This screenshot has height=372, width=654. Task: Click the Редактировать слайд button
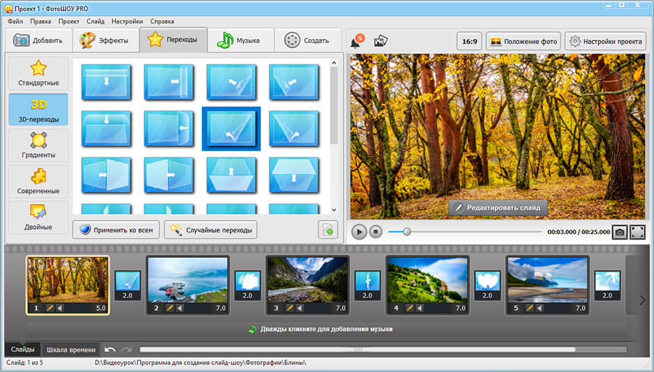498,208
